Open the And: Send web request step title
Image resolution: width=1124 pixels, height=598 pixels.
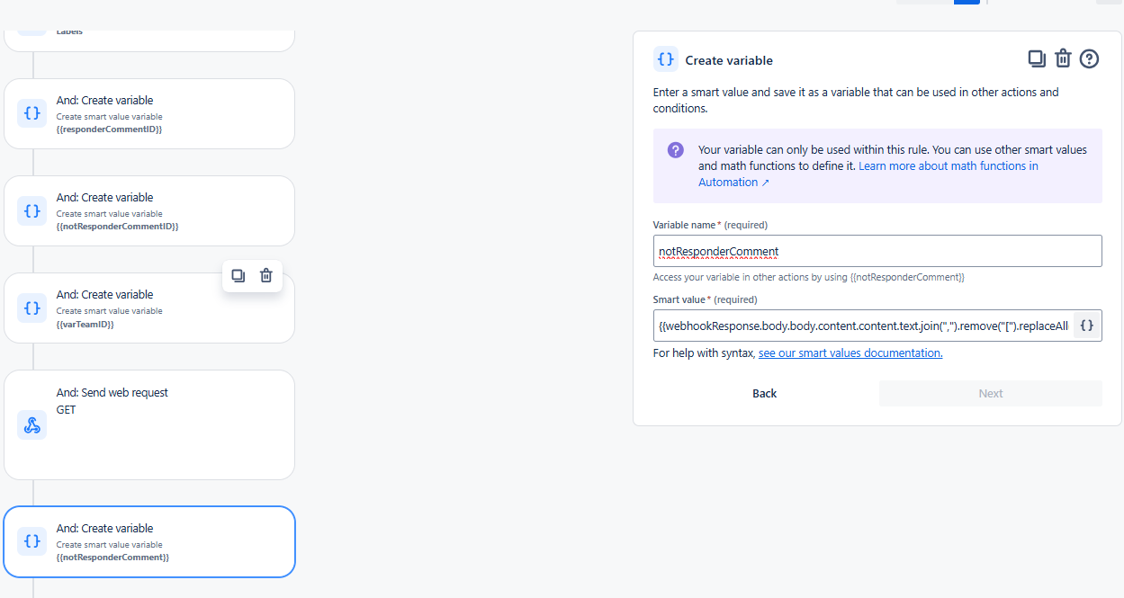point(112,393)
